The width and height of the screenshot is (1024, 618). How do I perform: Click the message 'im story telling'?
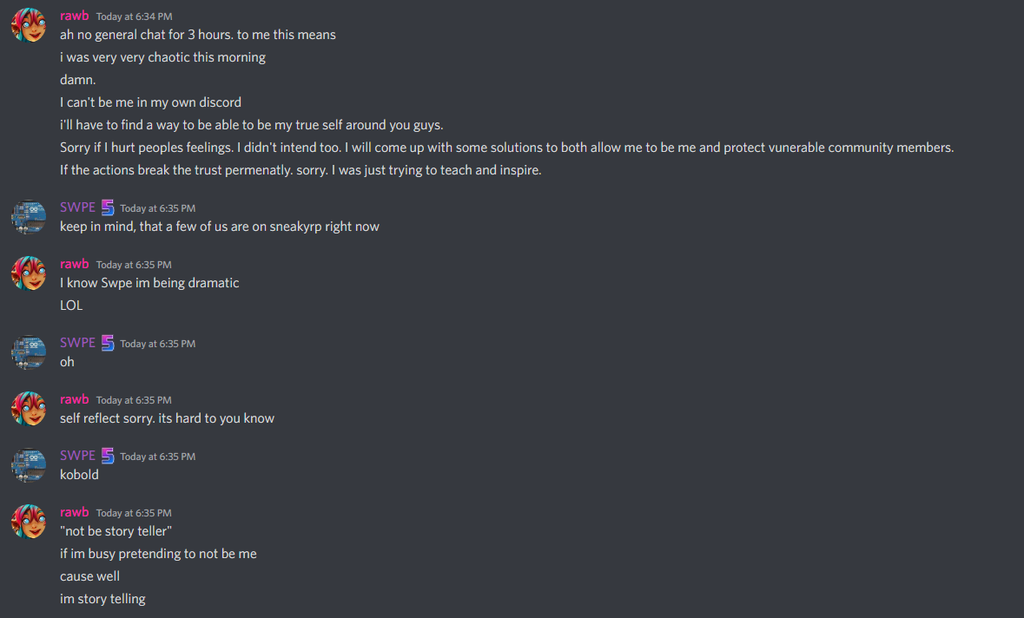point(102,598)
